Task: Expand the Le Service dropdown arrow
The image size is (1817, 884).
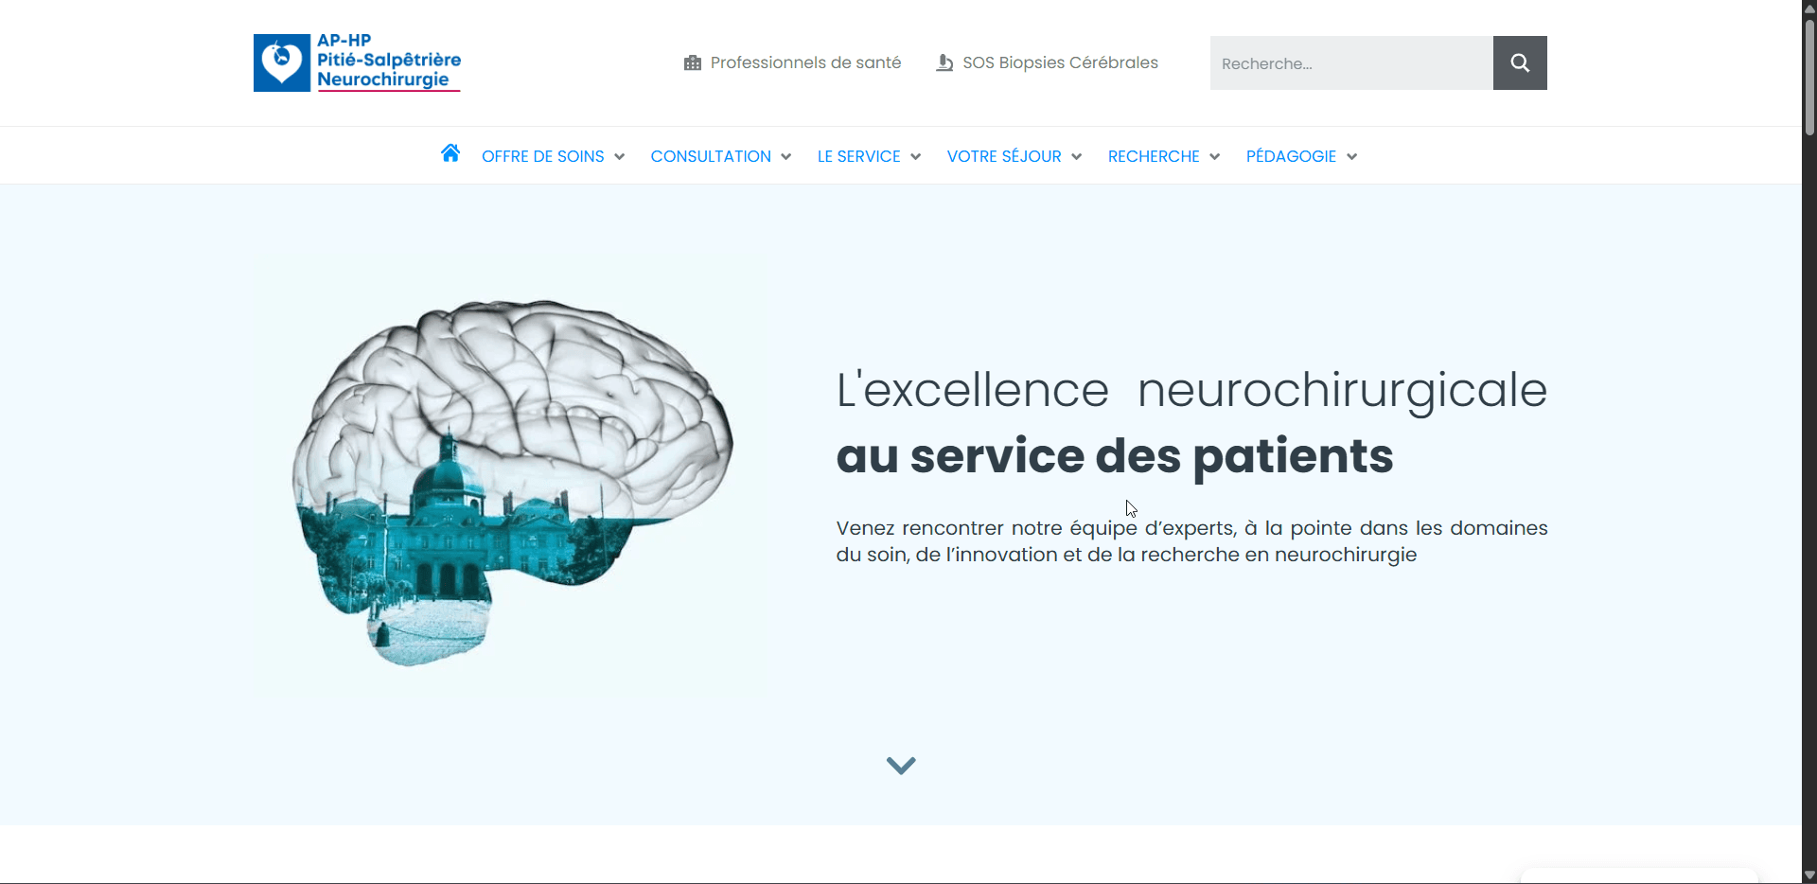Action: (916, 157)
